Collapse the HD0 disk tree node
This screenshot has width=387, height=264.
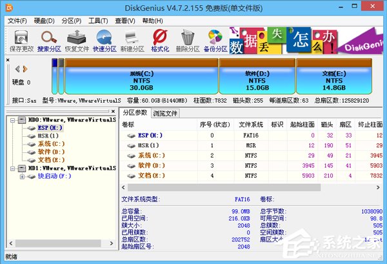click(12, 120)
